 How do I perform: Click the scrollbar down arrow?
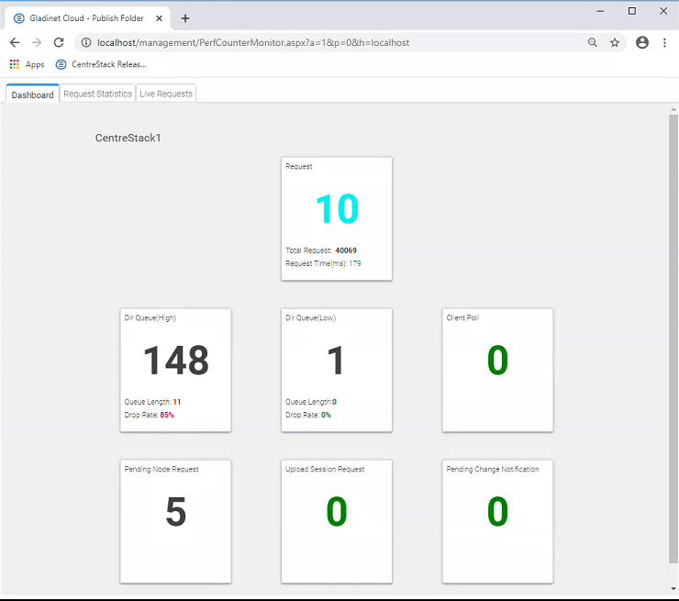coord(673,588)
